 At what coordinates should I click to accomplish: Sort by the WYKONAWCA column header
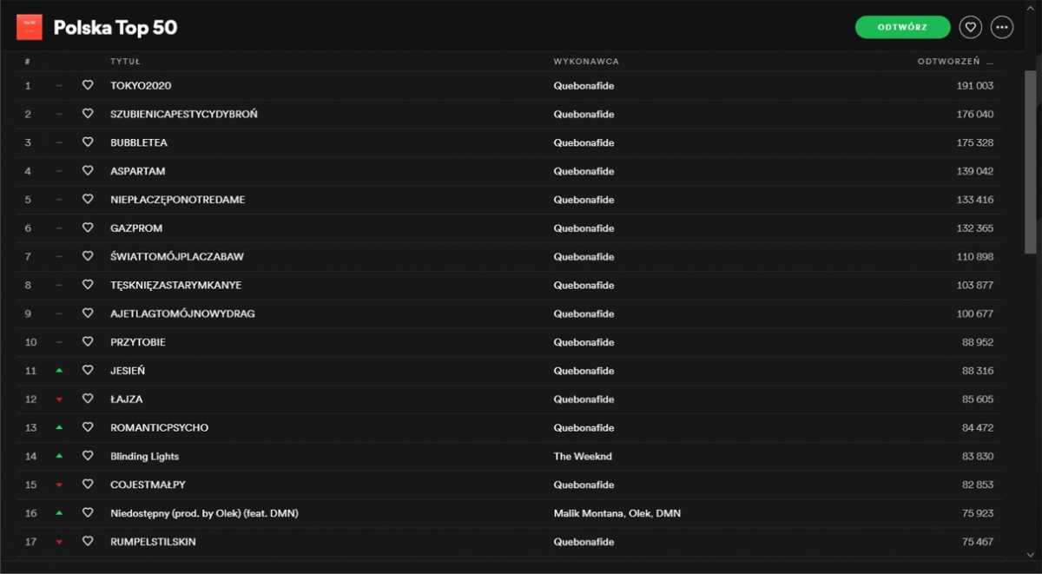tap(586, 62)
